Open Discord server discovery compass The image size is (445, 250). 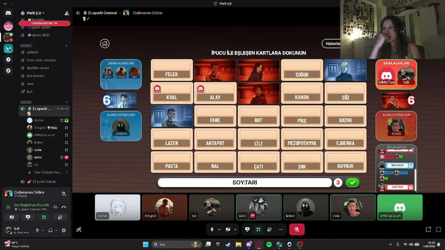pos(8,70)
